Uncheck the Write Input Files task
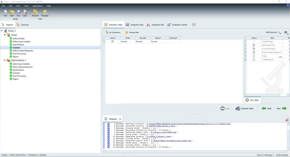Viewport: 290px width, 157px height. (254, 45)
